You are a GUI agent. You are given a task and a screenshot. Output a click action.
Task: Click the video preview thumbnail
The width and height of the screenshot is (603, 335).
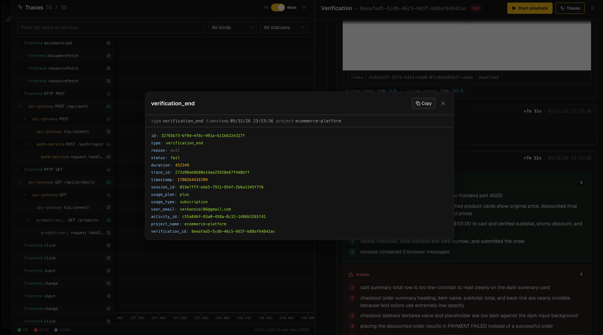[x=467, y=46]
